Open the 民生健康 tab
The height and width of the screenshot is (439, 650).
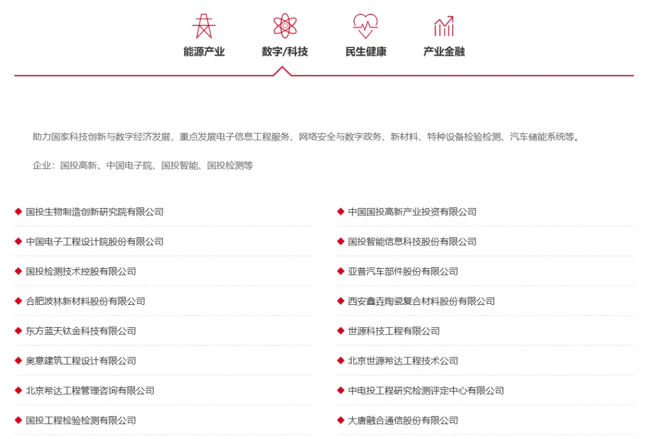[366, 51]
